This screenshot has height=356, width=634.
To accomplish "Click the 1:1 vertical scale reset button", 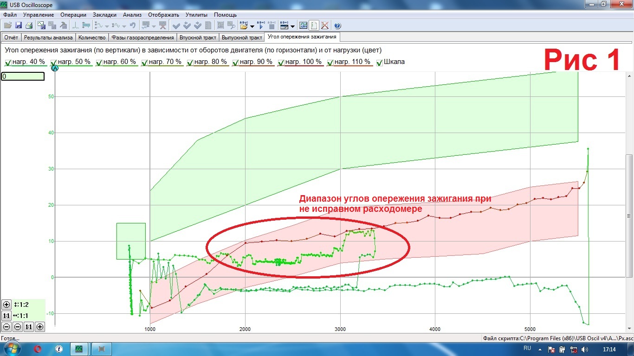I will (6, 316).
